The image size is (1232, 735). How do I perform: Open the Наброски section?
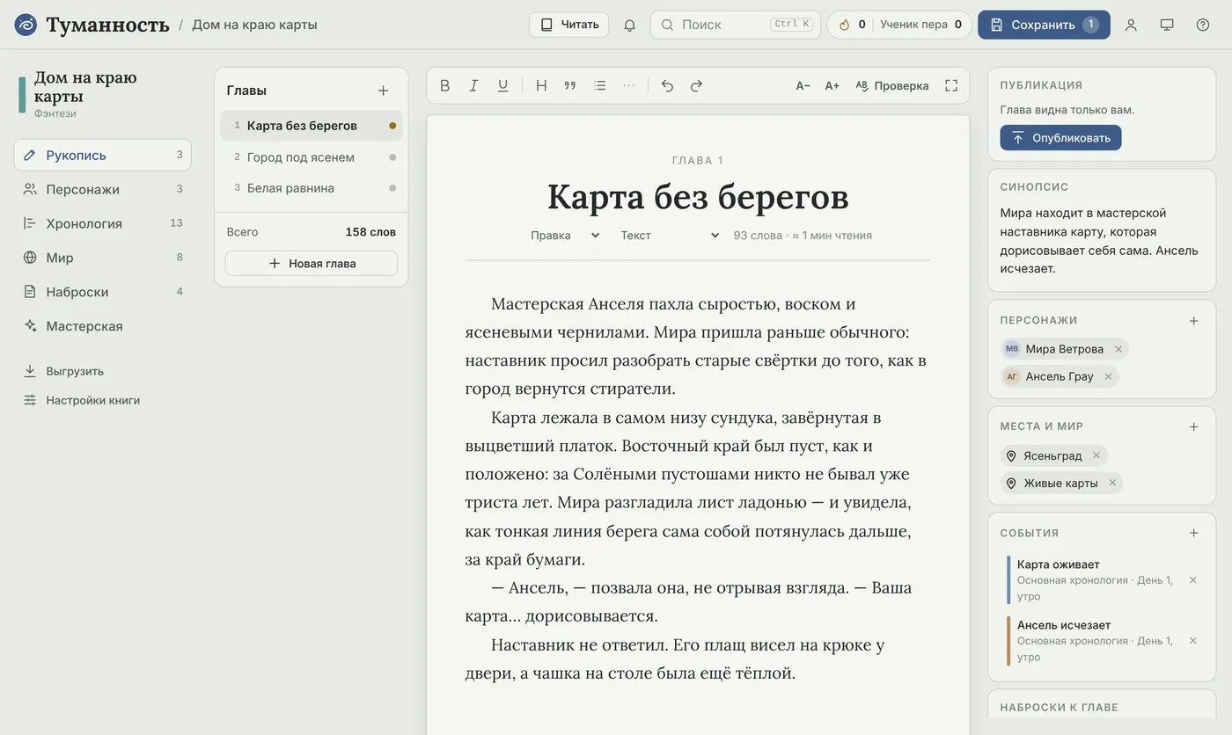pos(102,292)
